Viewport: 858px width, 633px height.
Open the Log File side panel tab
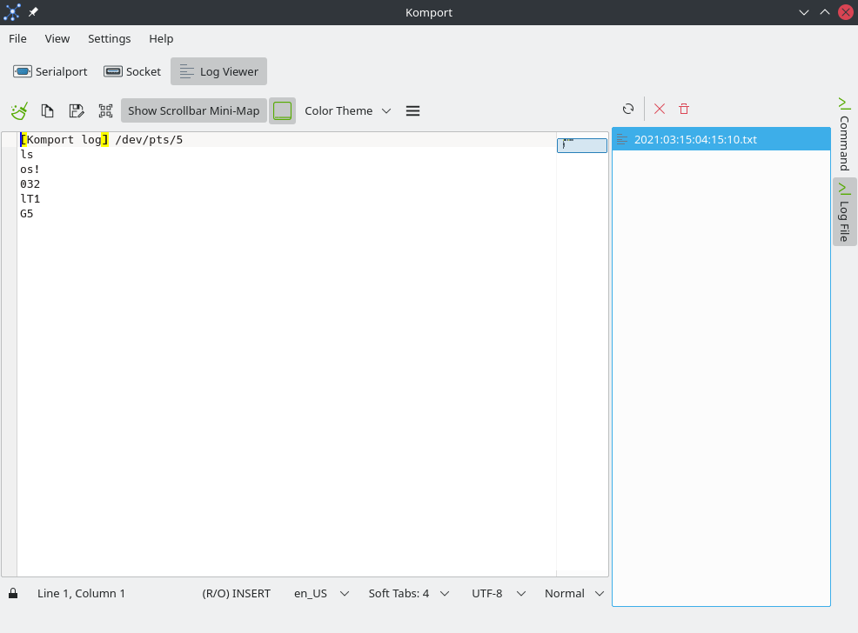tap(844, 212)
